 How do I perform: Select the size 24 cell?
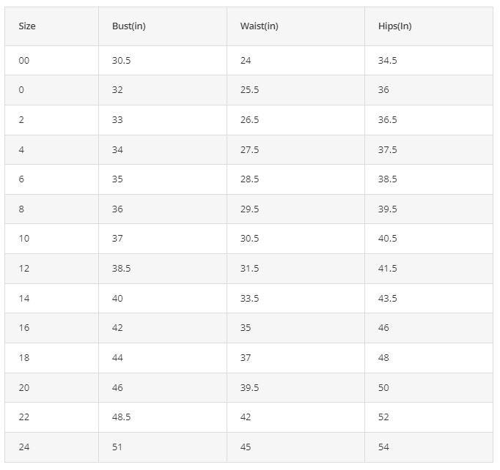pos(51,447)
